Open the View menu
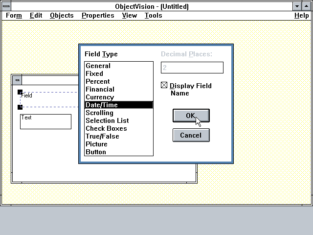Image resolution: width=313 pixels, height=235 pixels. point(129,15)
